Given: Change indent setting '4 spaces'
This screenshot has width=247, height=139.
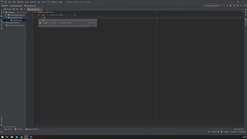Looking at the screenshot, I should point(227,132).
